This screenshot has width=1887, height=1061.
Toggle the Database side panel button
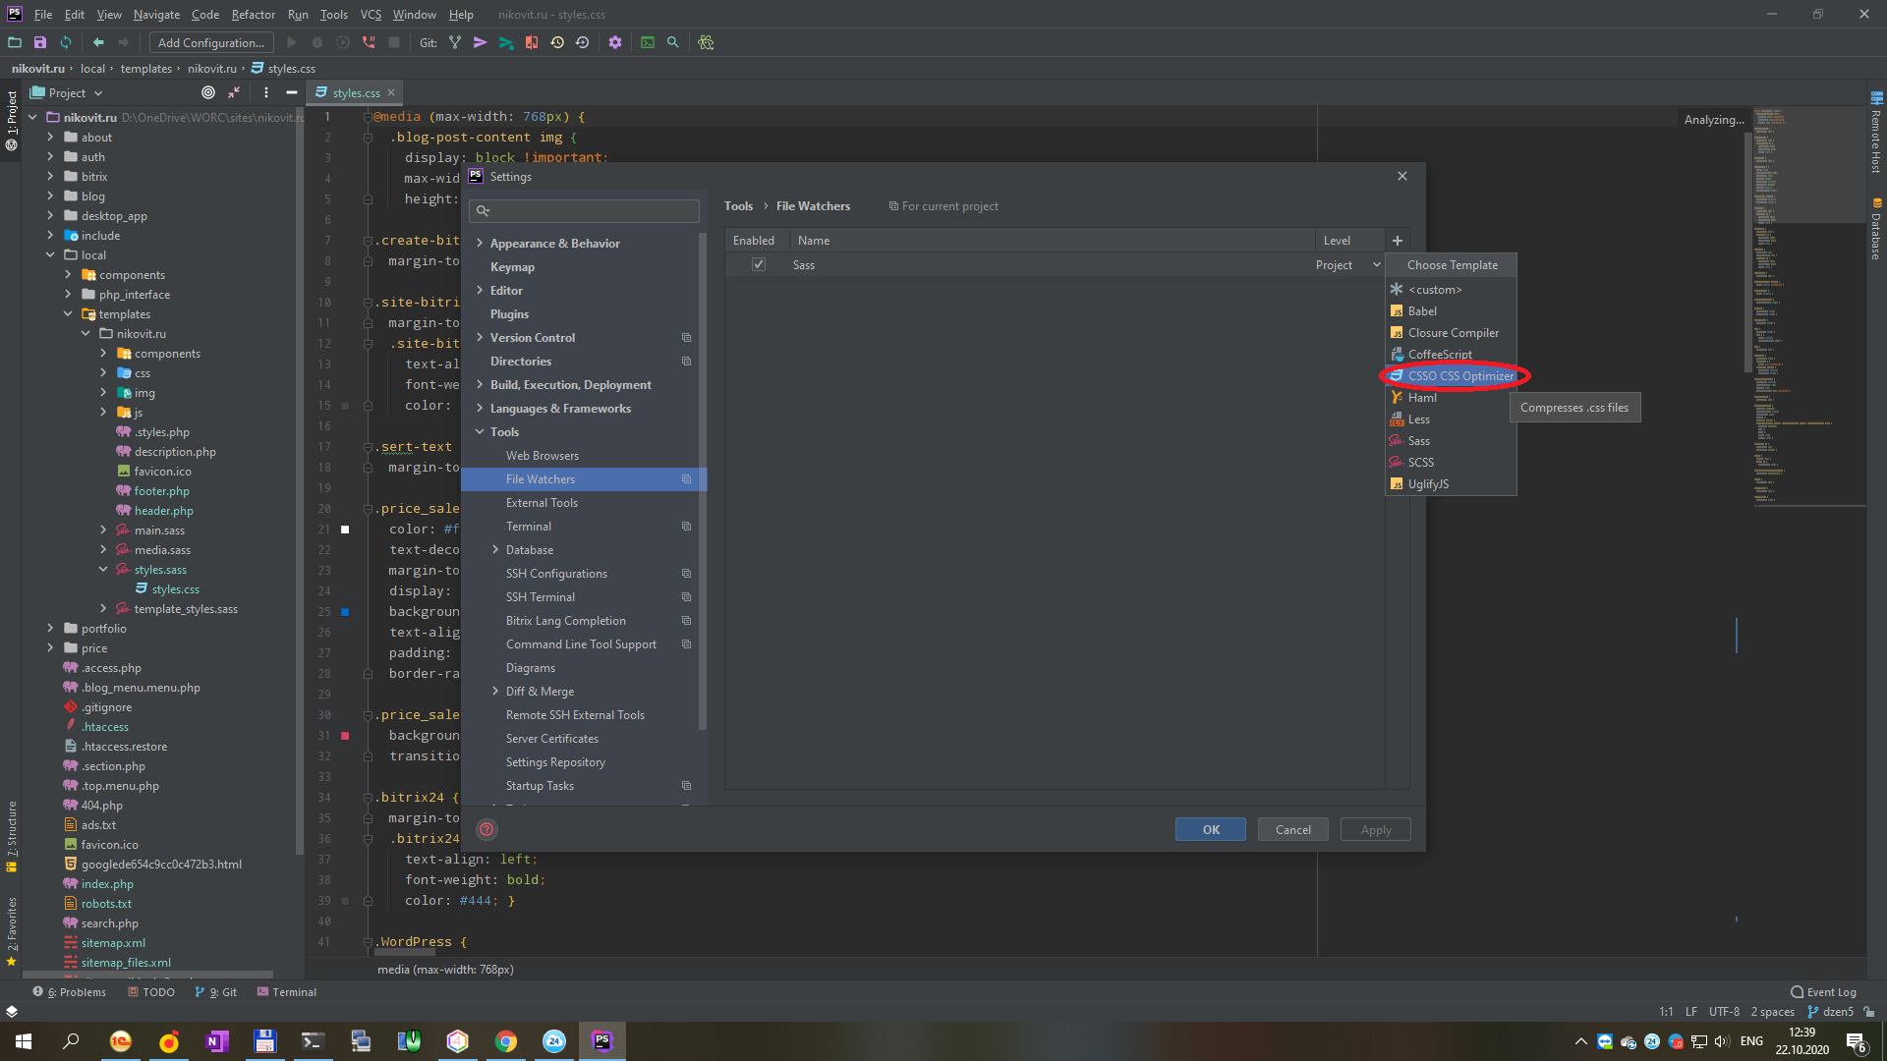click(x=1876, y=229)
